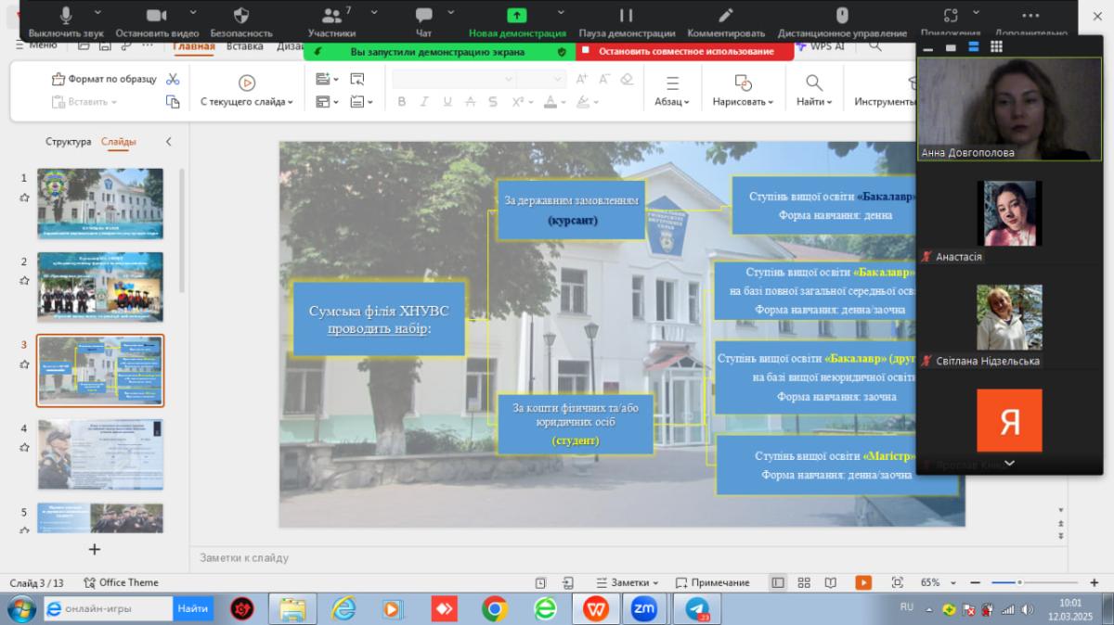Viewport: 1114px width, 625px height.
Task: Open the Zoom Chat panel
Action: coord(423,20)
